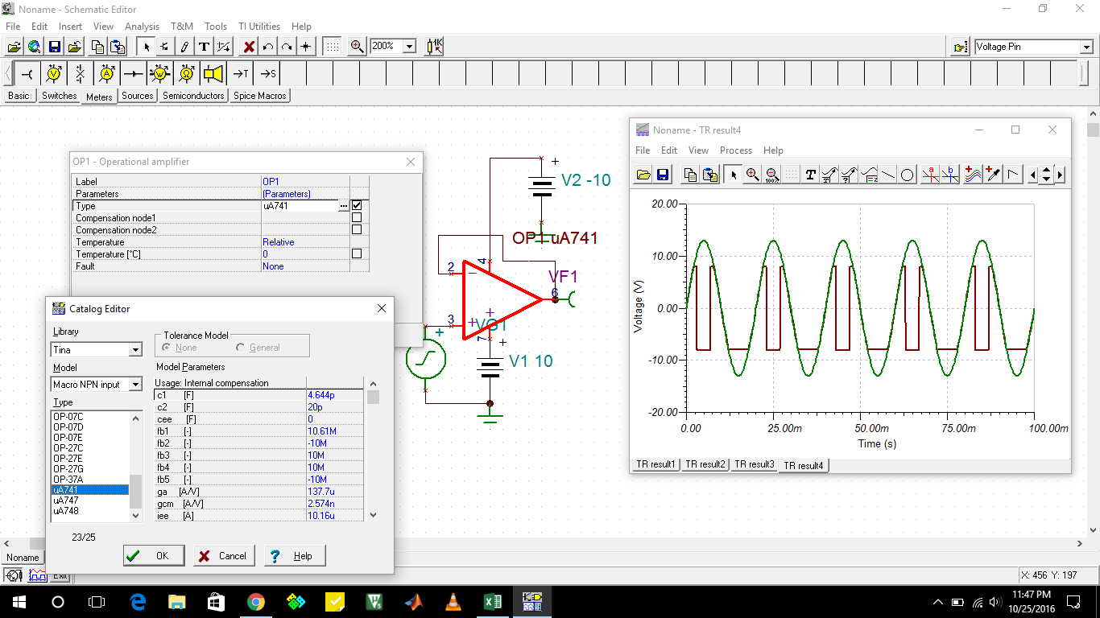Click OK in the Catalog Editor
This screenshot has height=618, width=1100.
click(x=153, y=555)
